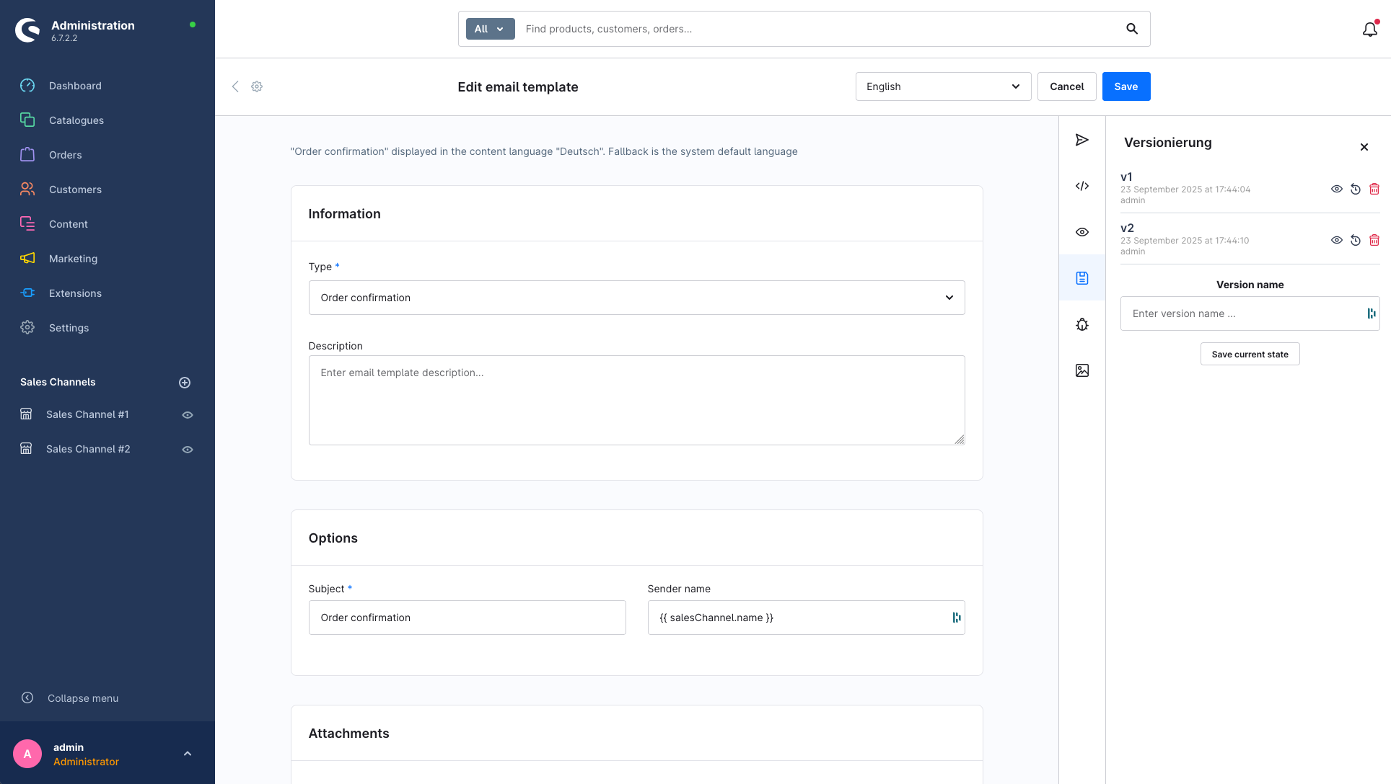Screen dimensions: 1391x784
Task: Open the image media sidebar icon
Action: (x=1081, y=370)
